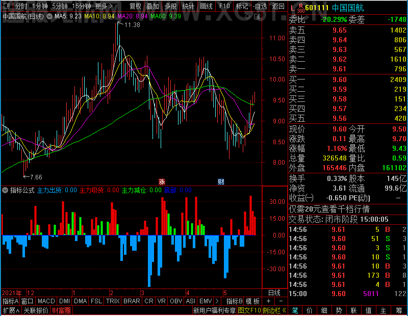The image size is (408, 316).
Task: Click the 财 marker on the chart
Action: point(221,181)
